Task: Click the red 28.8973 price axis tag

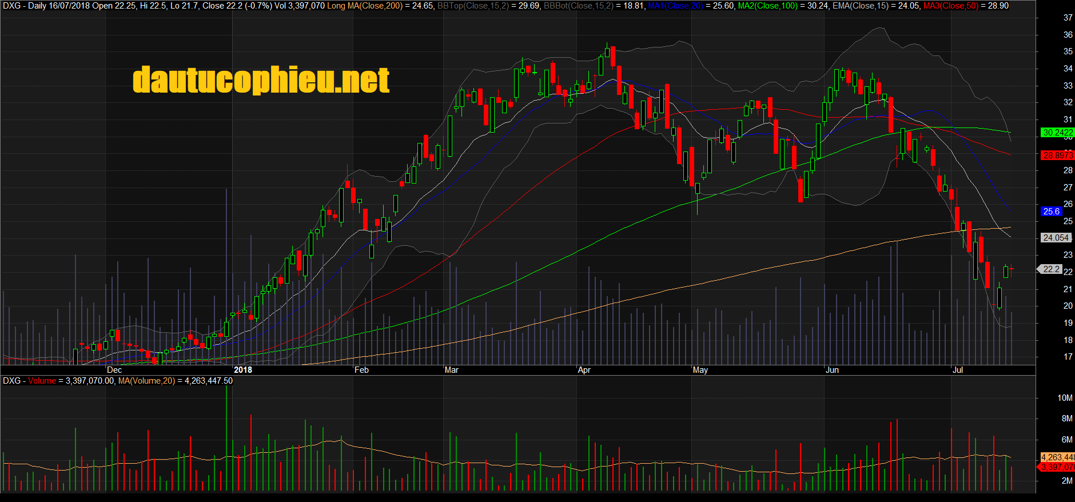Action: pyautogui.click(x=1057, y=156)
